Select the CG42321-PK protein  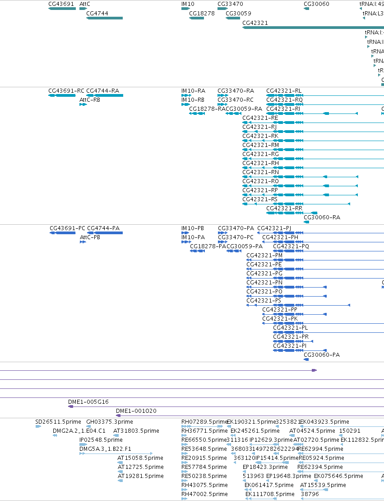point(280,319)
